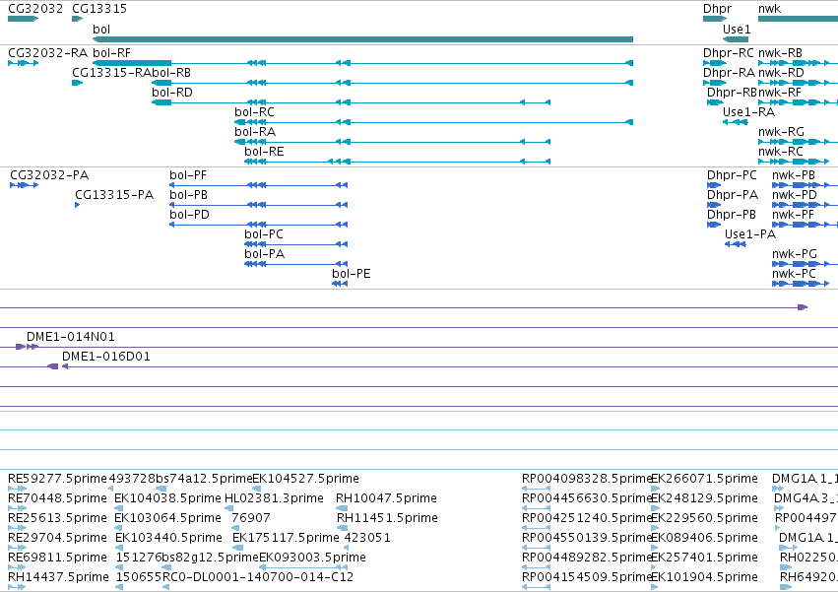
Task: Open the bol-PF protein label
Action: pos(187,175)
